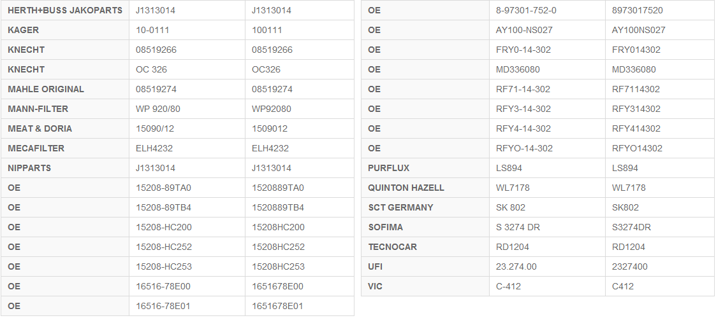Select SOFIMA part S 3274 DR

518,227
